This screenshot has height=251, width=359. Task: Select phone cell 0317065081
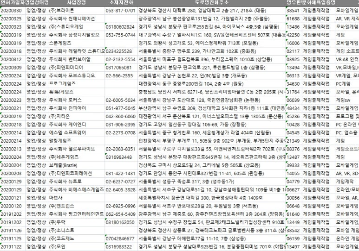[x=121, y=68]
